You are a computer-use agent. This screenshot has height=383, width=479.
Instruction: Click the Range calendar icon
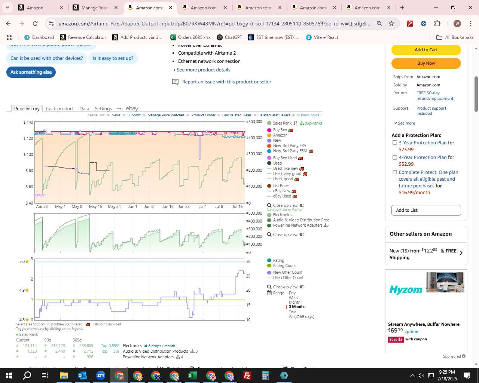pos(269,293)
